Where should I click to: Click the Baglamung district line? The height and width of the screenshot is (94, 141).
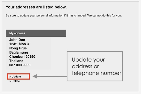[19, 52]
